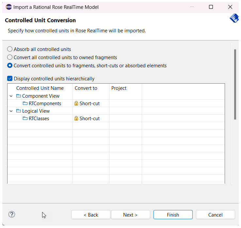Viewport: 241px width, 228px height.
Task: Click the Eclipse icon in title bar
Action: click(8, 7)
